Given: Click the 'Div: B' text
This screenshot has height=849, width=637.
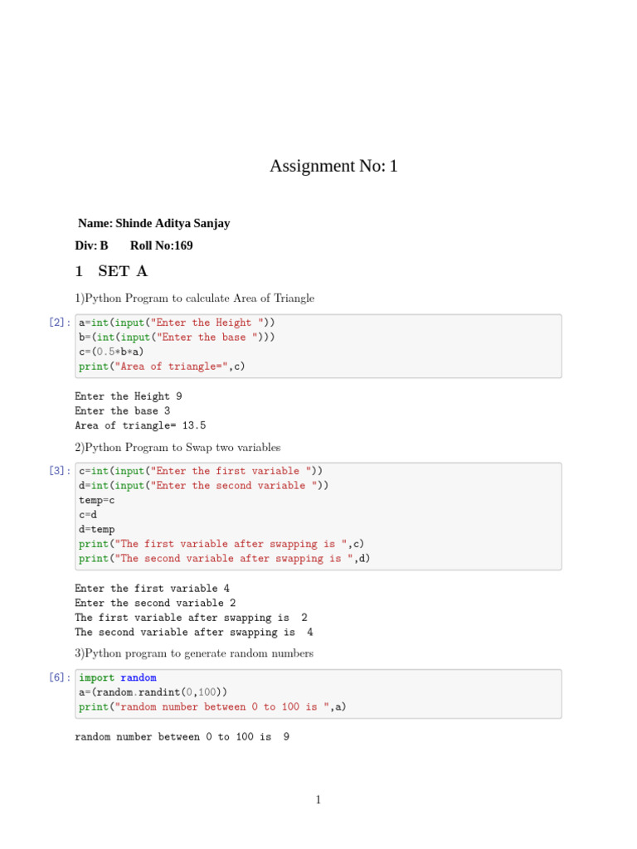Looking at the screenshot, I should pos(91,245).
